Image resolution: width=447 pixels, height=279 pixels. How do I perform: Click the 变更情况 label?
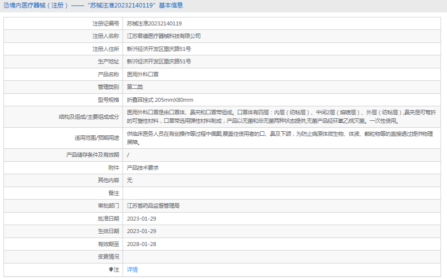[108, 257]
